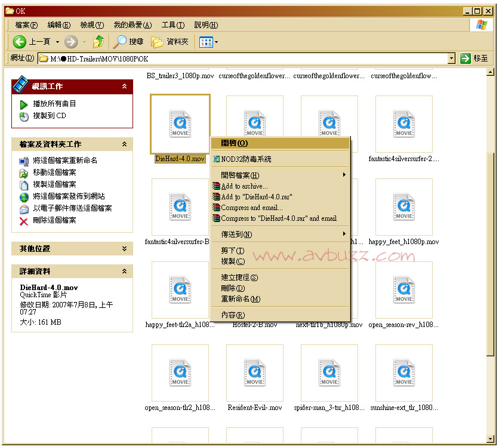Click 'Rename this file' task link

pyautogui.click(x=64, y=161)
